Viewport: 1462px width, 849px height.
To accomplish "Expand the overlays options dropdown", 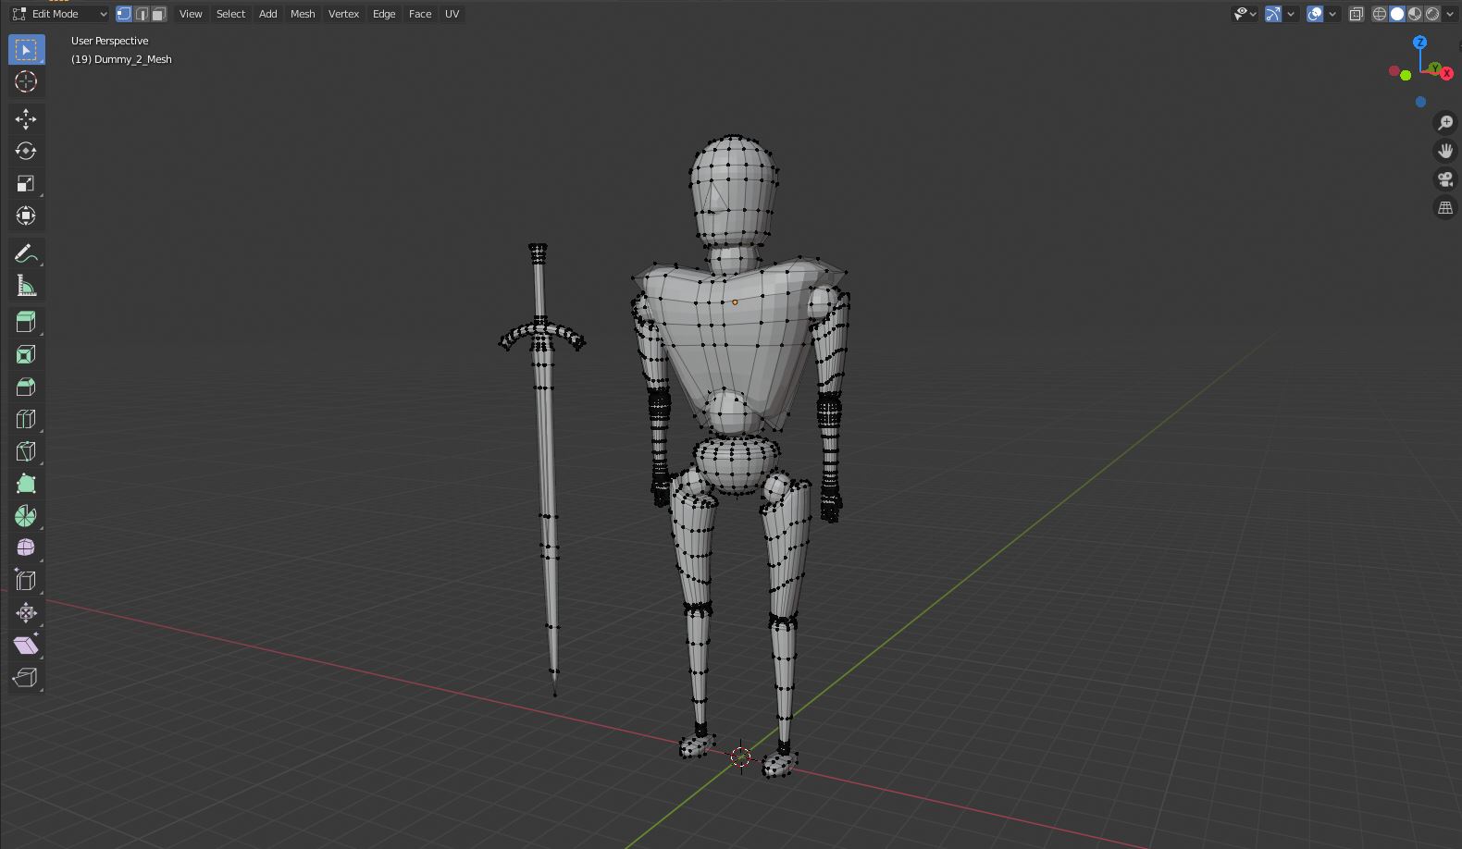I will [x=1332, y=14].
